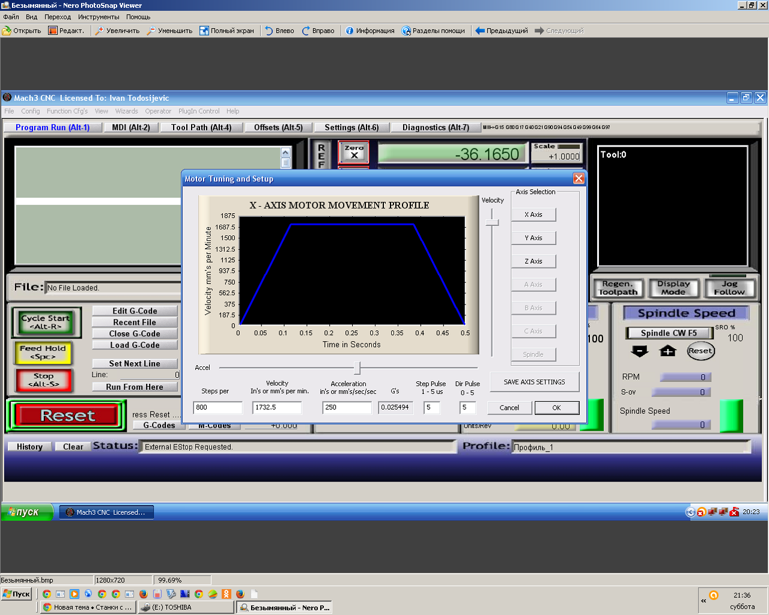Open the Файл menu in Nero PhotoSnap
769x615 pixels.
coord(11,17)
